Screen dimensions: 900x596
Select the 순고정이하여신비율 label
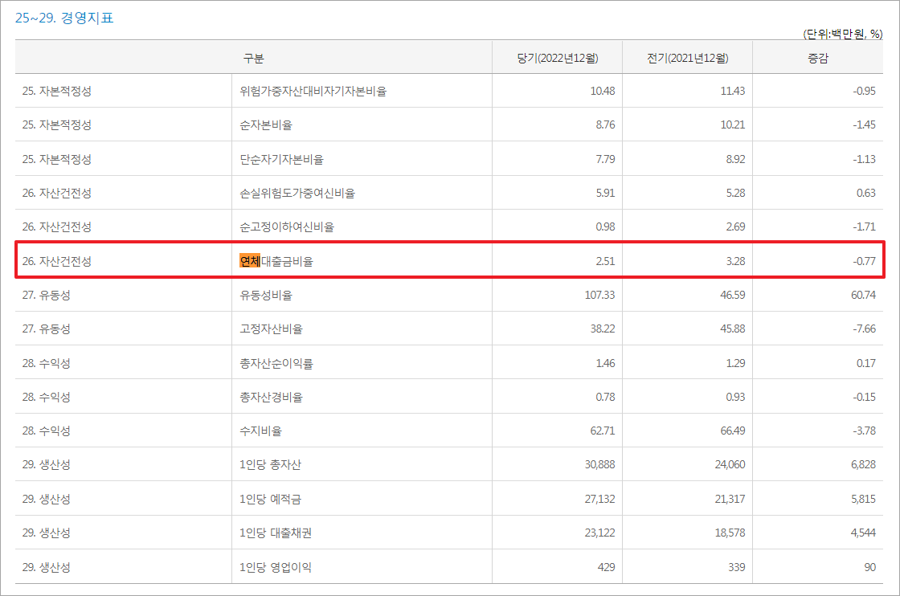point(273,227)
